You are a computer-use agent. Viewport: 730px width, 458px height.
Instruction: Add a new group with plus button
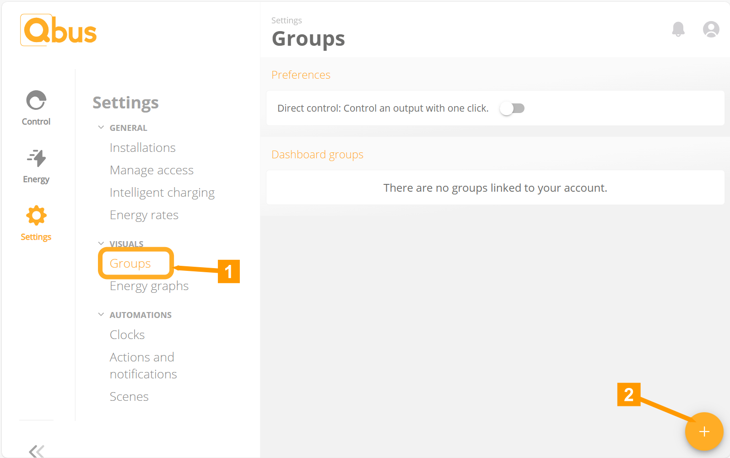pyautogui.click(x=704, y=431)
